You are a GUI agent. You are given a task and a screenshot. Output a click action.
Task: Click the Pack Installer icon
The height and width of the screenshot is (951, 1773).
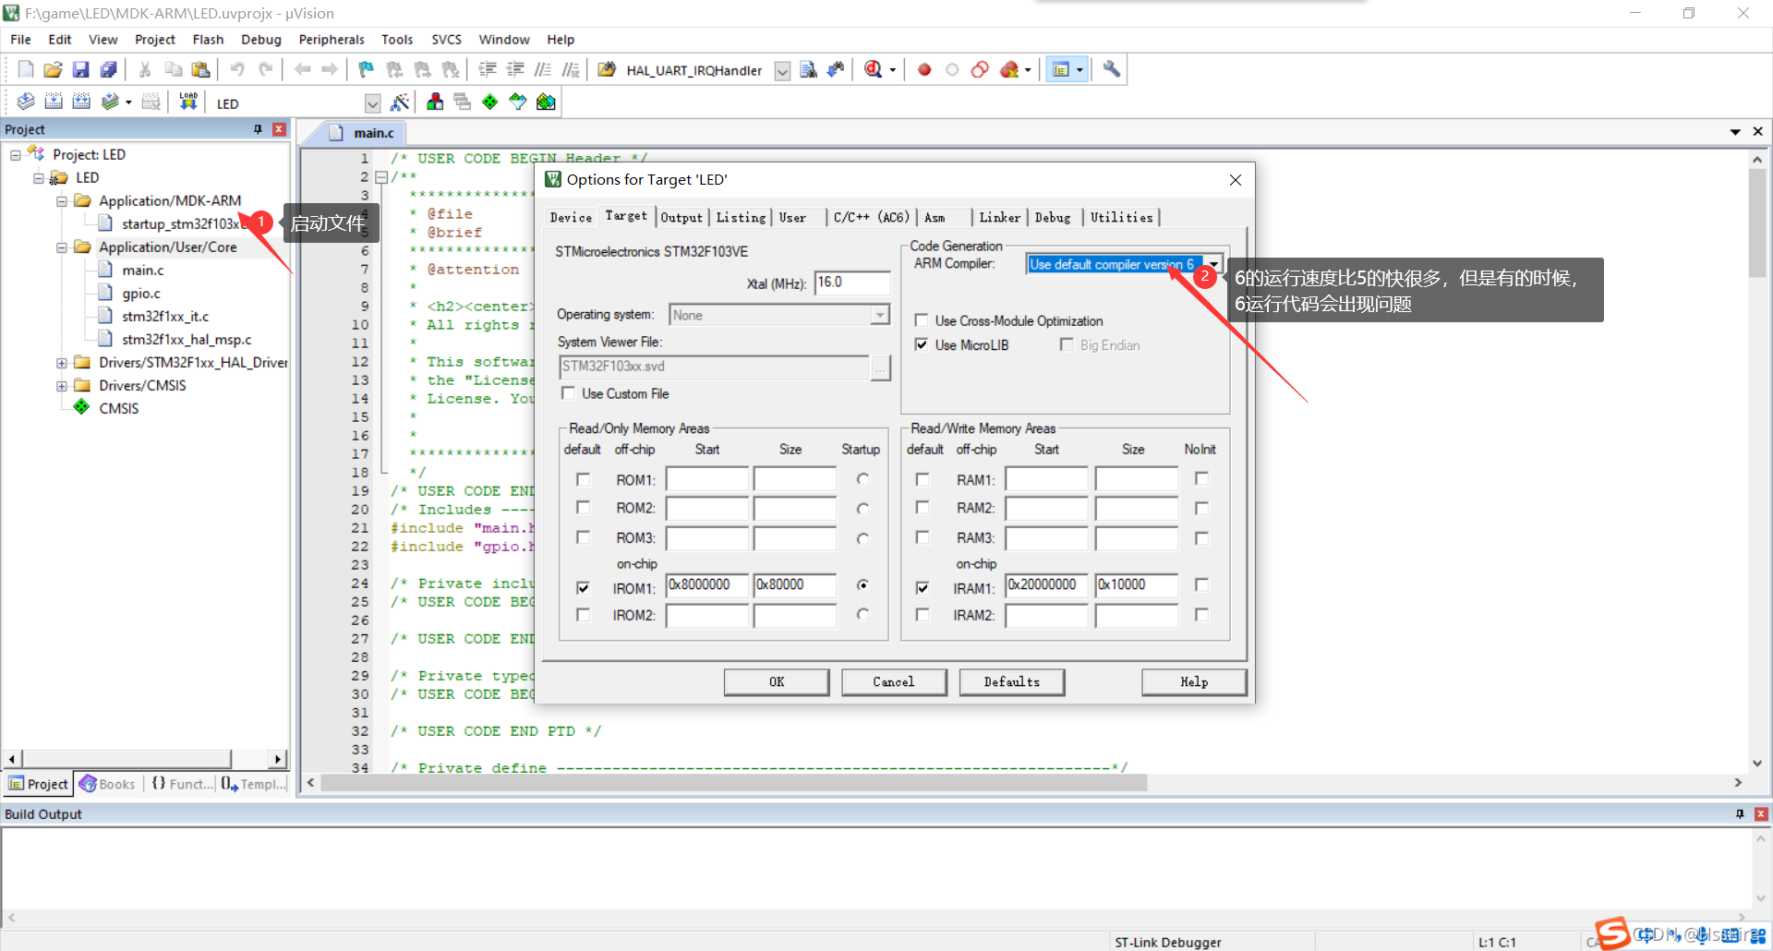point(546,102)
